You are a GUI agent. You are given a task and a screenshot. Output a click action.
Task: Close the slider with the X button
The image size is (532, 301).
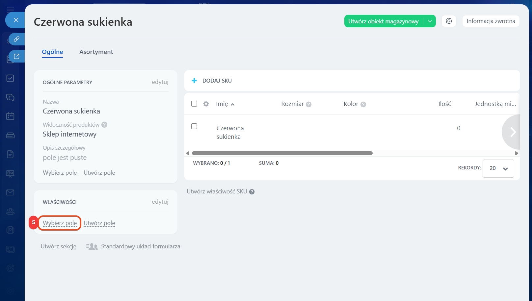tap(16, 20)
